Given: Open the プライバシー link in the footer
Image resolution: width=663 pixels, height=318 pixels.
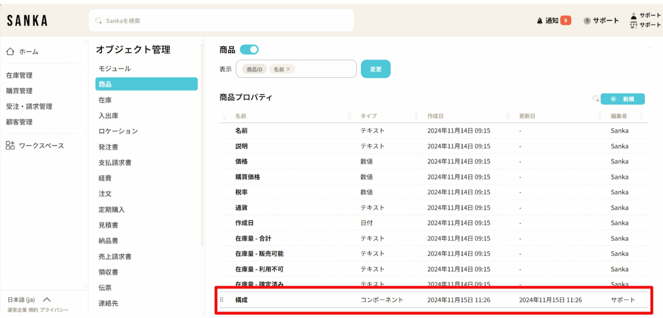Looking at the screenshot, I should pos(54,310).
